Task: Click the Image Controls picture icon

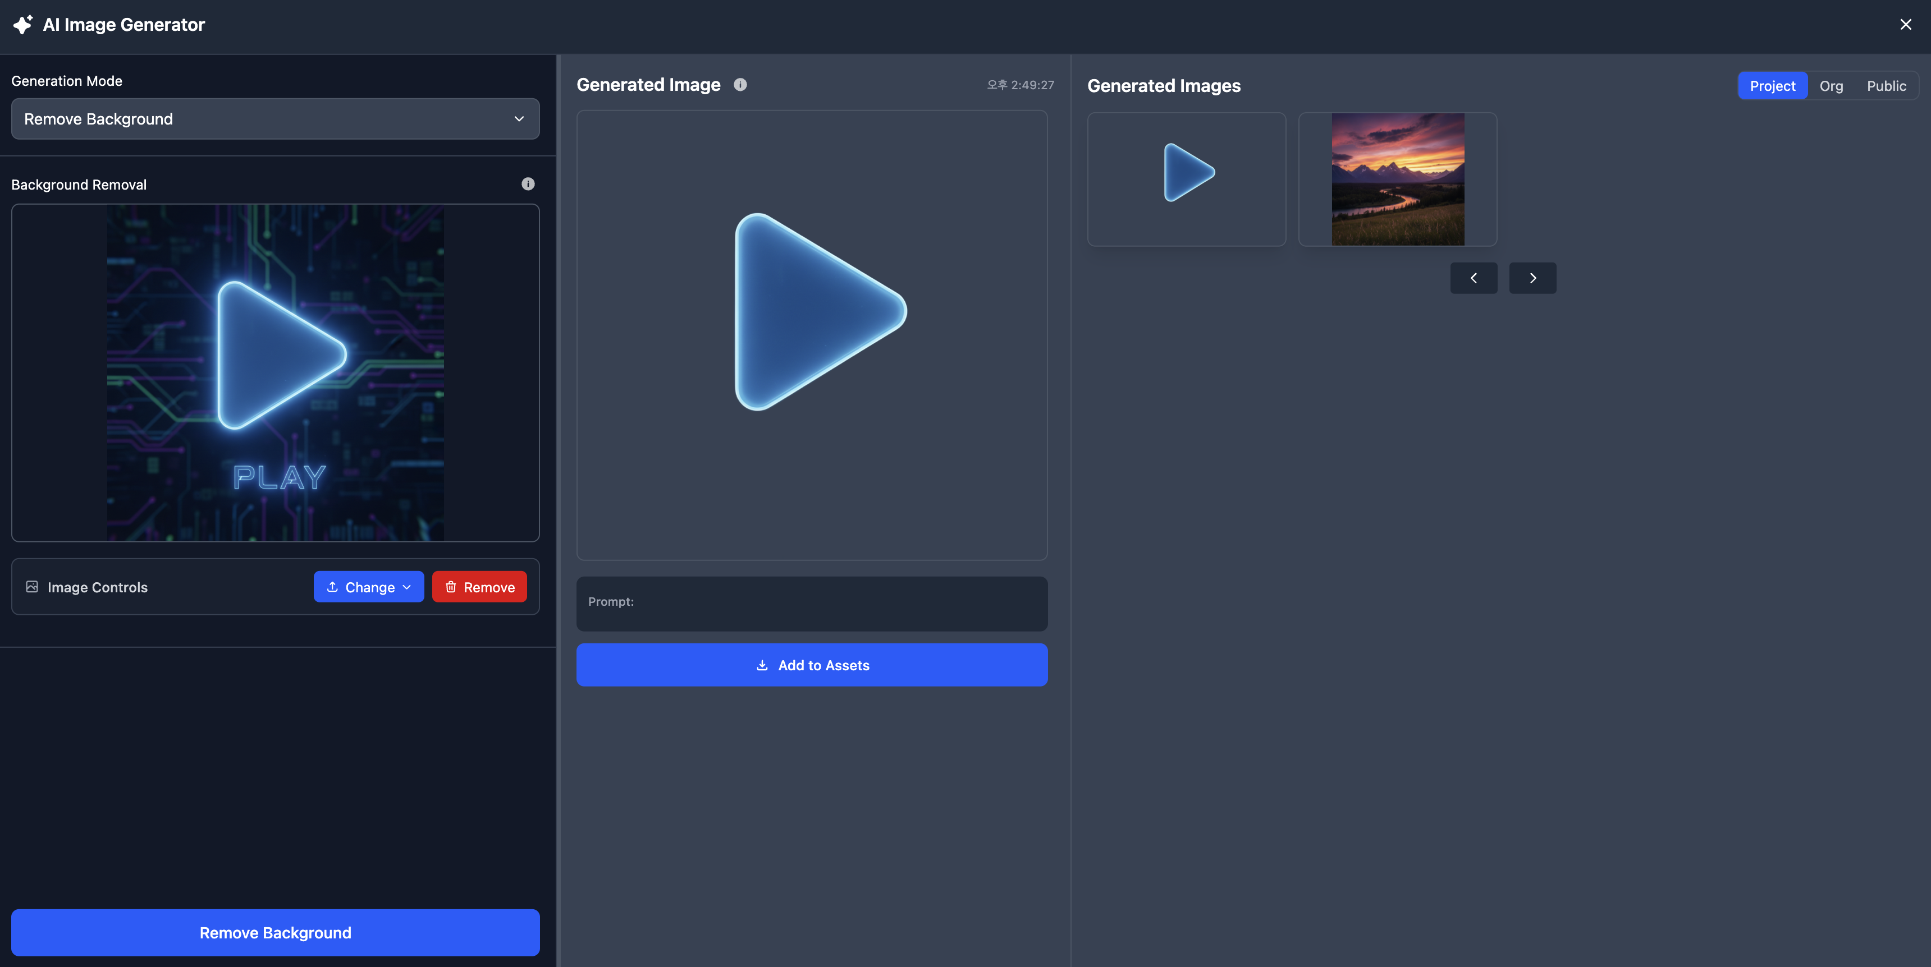Action: 31,587
